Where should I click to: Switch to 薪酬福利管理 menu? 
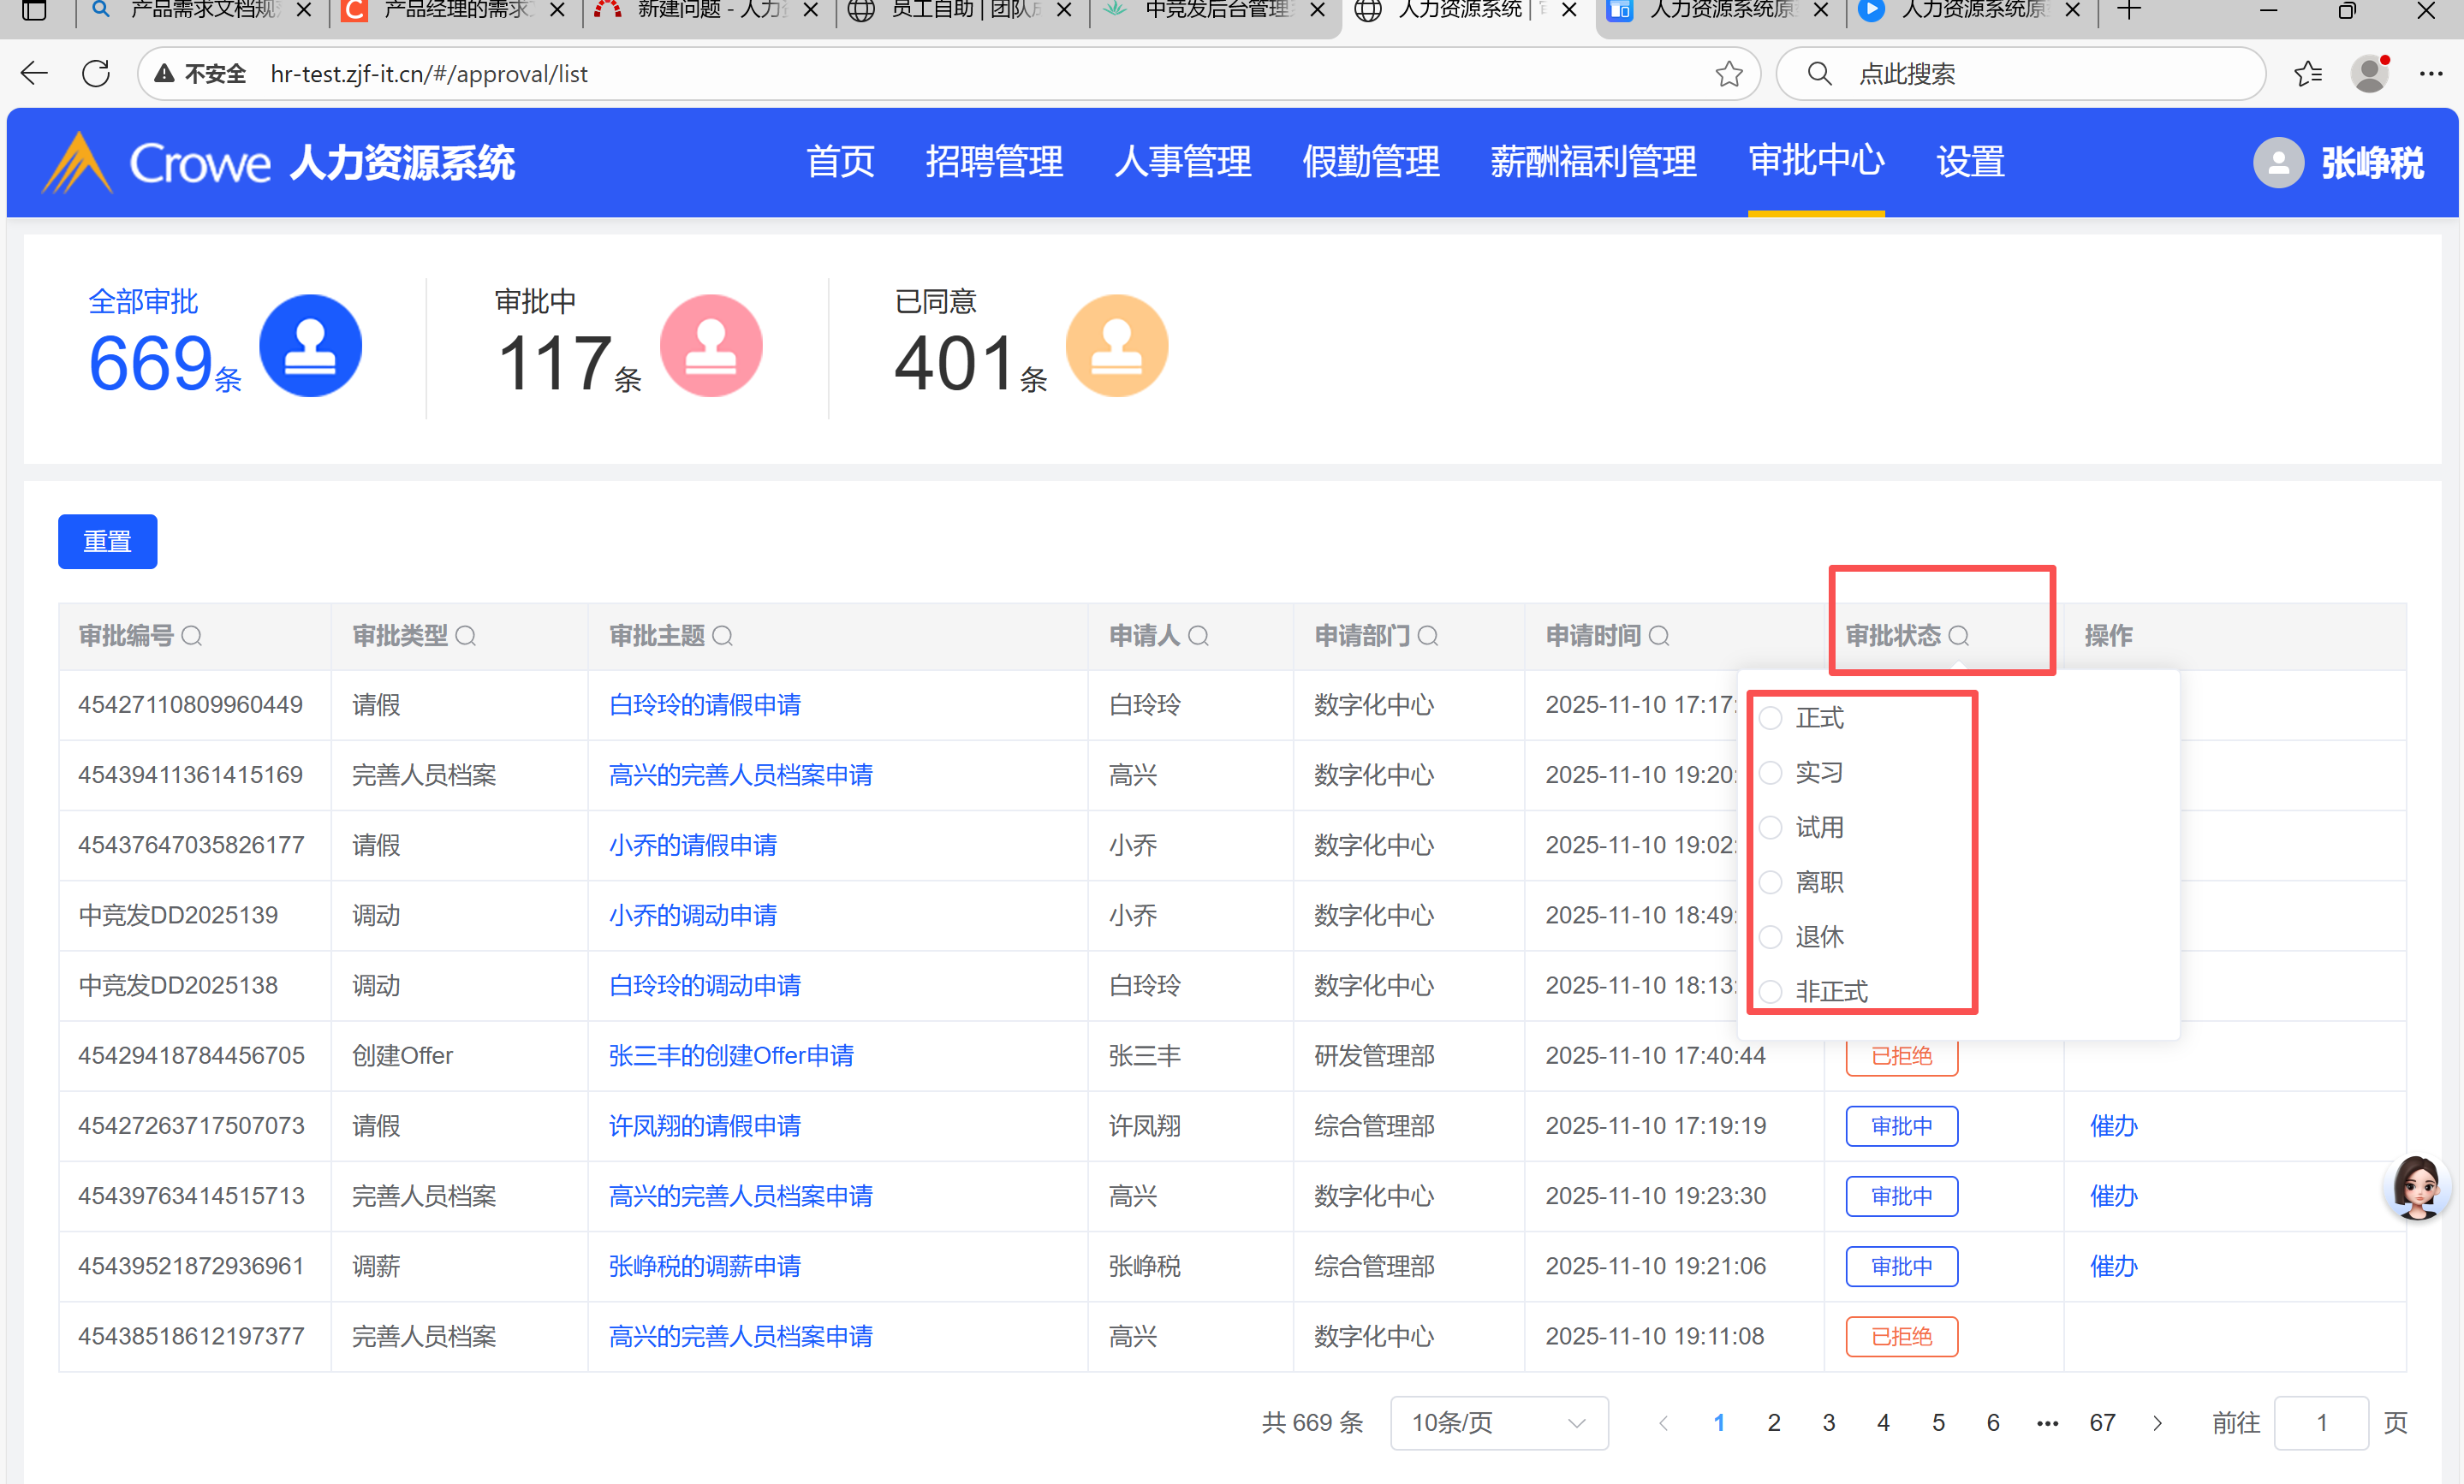point(1593,162)
